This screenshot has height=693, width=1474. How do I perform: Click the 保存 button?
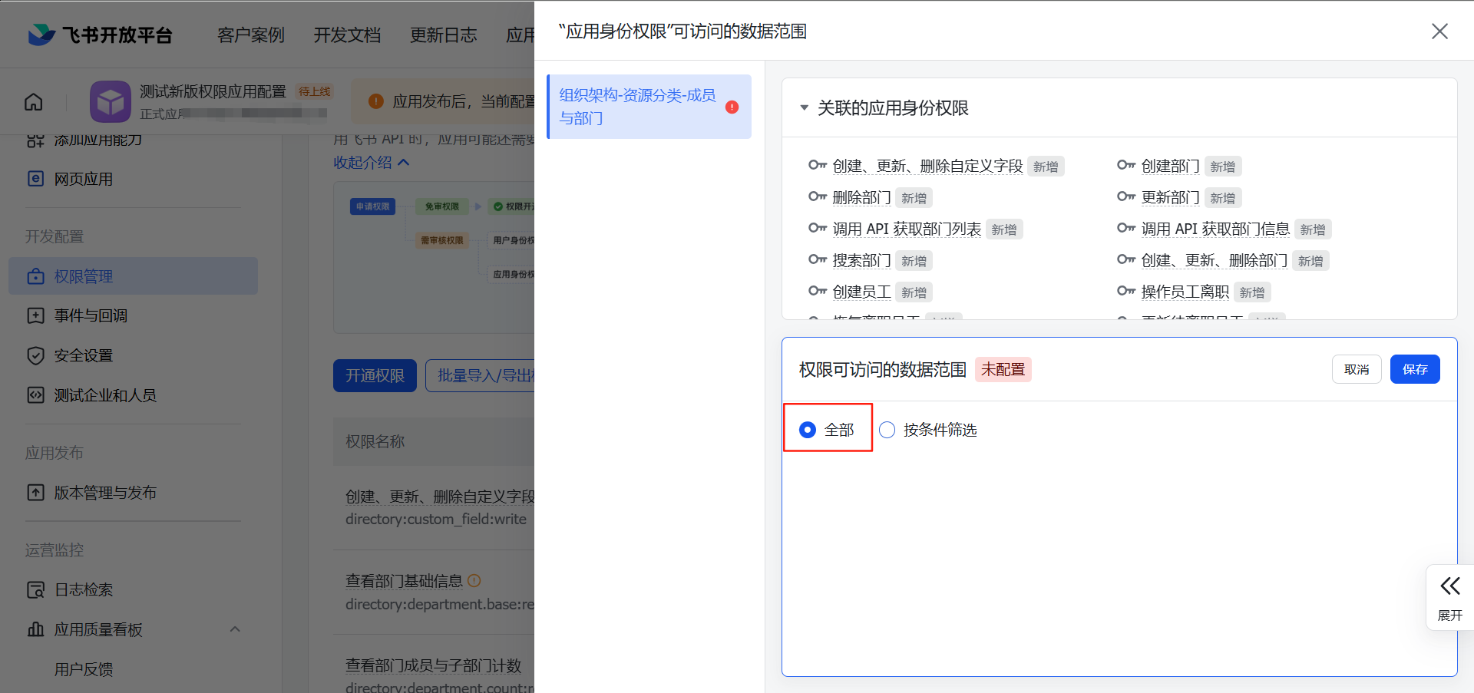[1415, 369]
